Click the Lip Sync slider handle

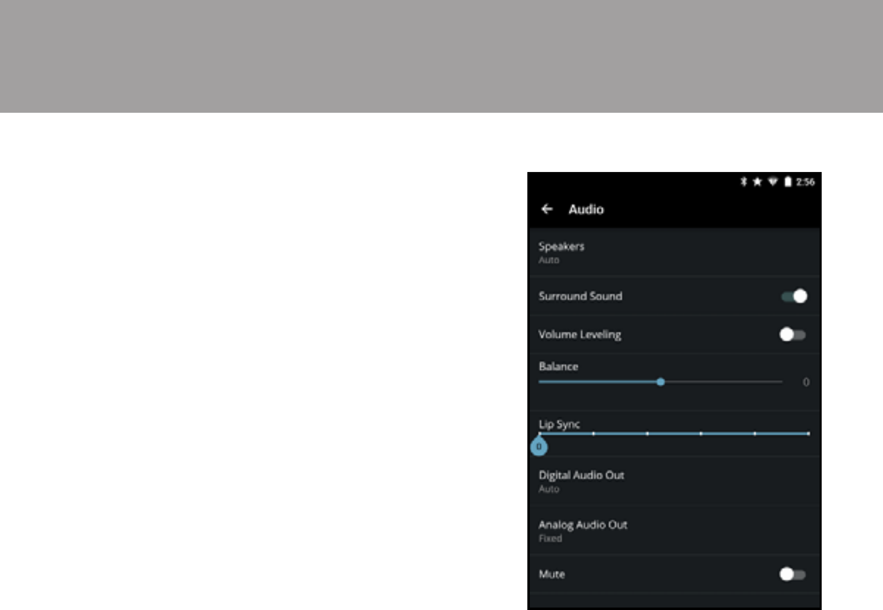coord(539,446)
